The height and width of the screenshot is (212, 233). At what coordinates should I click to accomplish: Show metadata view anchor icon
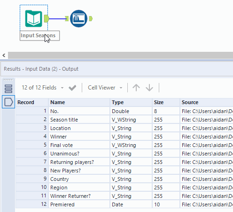coord(8,102)
